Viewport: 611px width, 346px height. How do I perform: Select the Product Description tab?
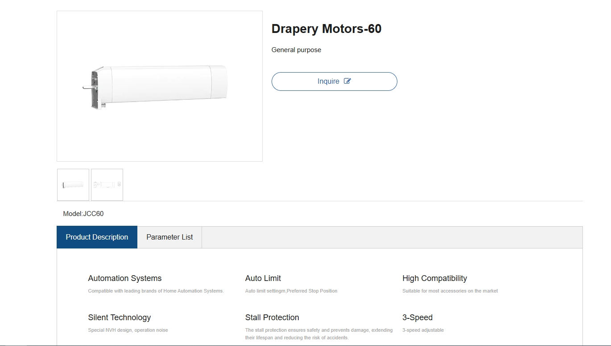[97, 237]
